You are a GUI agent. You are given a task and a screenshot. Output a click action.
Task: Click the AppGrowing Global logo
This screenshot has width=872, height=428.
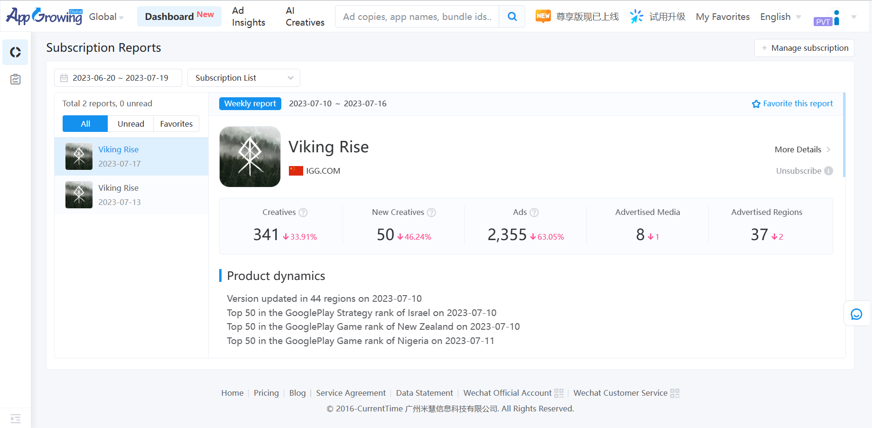point(44,16)
